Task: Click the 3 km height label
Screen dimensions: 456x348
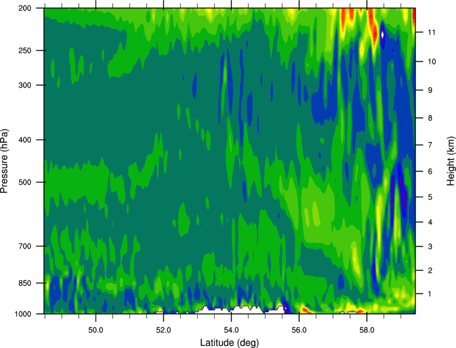Action: (430, 247)
